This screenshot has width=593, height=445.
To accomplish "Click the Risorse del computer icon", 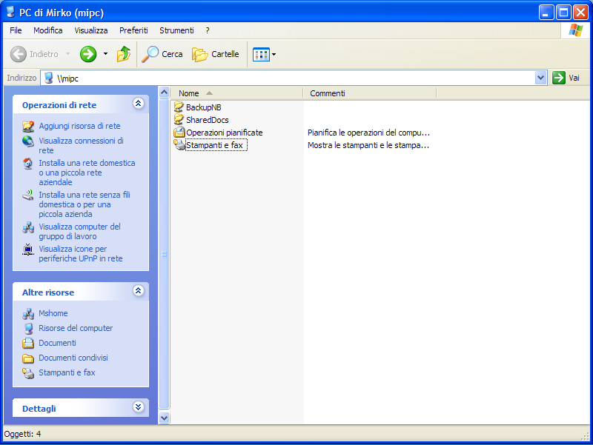I will click(28, 328).
